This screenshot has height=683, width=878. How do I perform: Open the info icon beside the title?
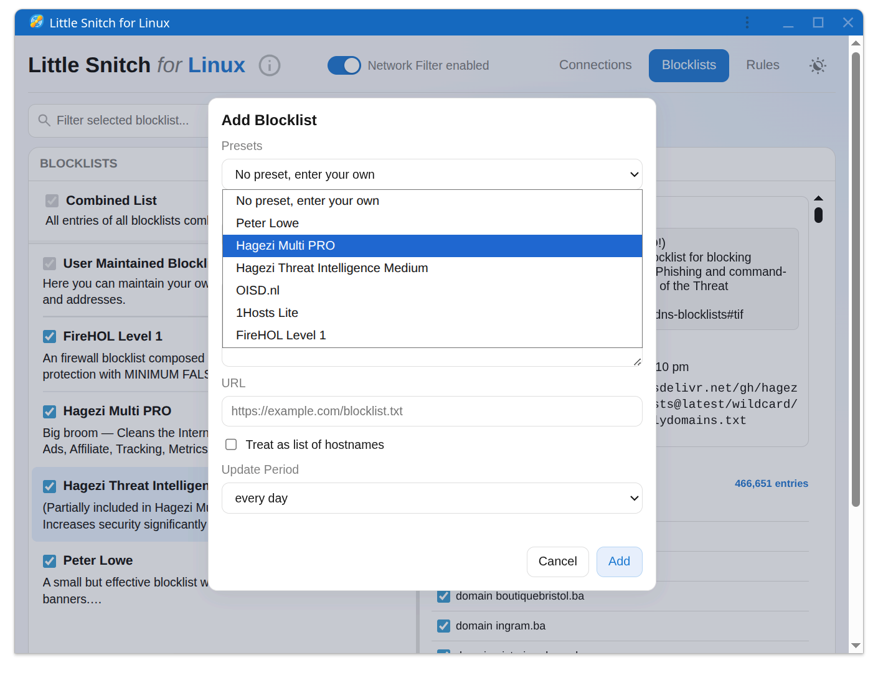pyautogui.click(x=270, y=65)
